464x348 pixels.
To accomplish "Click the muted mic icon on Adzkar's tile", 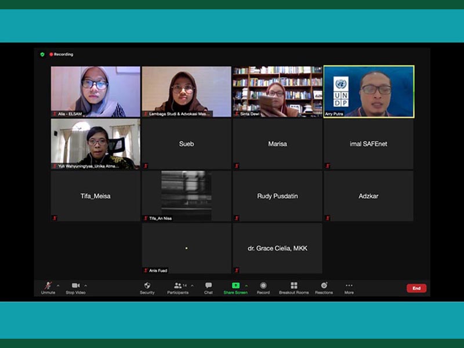I will [328, 218].
